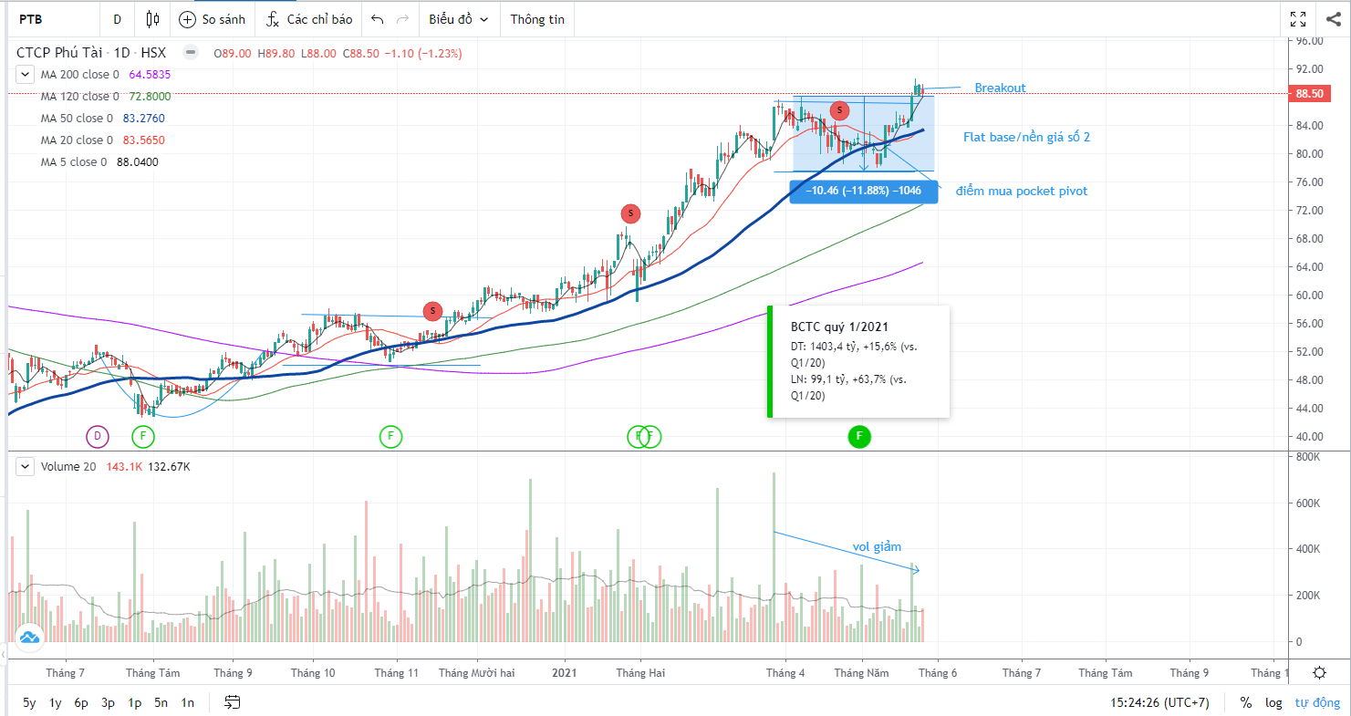
Task: Toggle tự động auto scale
Action: click(1316, 702)
